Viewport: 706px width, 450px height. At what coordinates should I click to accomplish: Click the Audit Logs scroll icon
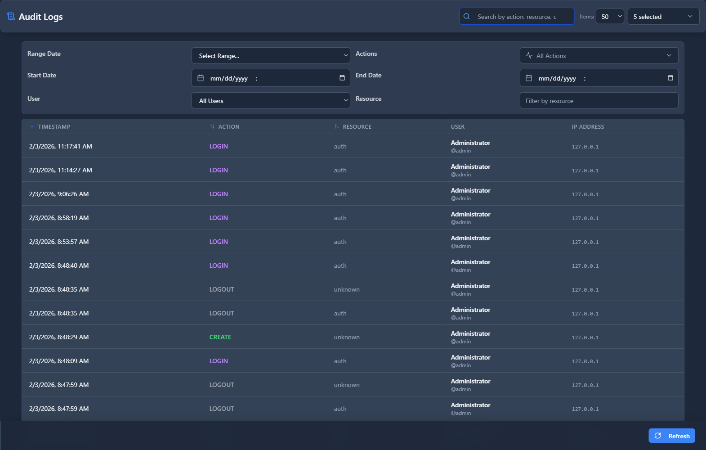pos(11,17)
